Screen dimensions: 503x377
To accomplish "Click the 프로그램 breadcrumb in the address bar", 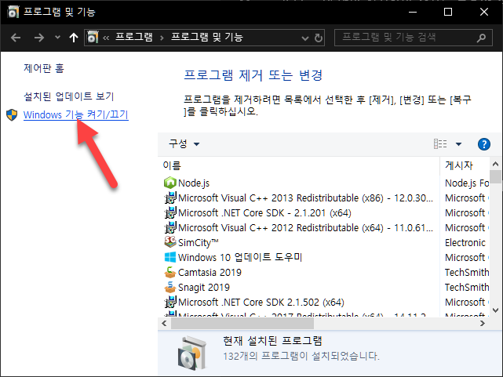I will (x=133, y=37).
